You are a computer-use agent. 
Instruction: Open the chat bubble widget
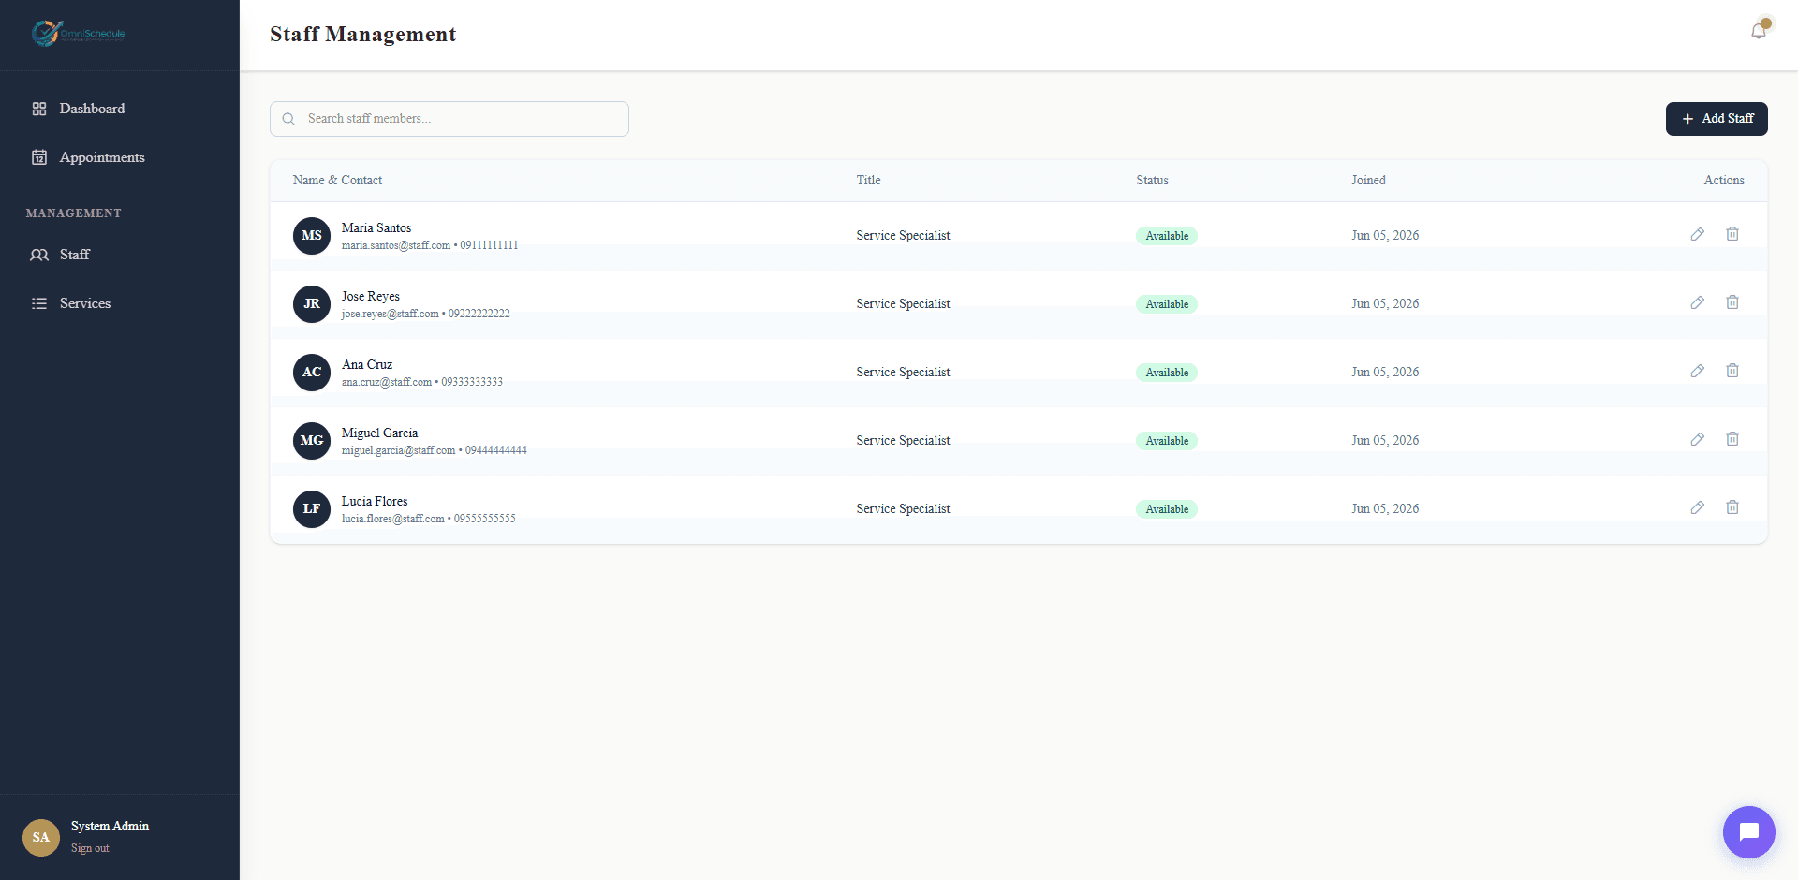(1748, 831)
